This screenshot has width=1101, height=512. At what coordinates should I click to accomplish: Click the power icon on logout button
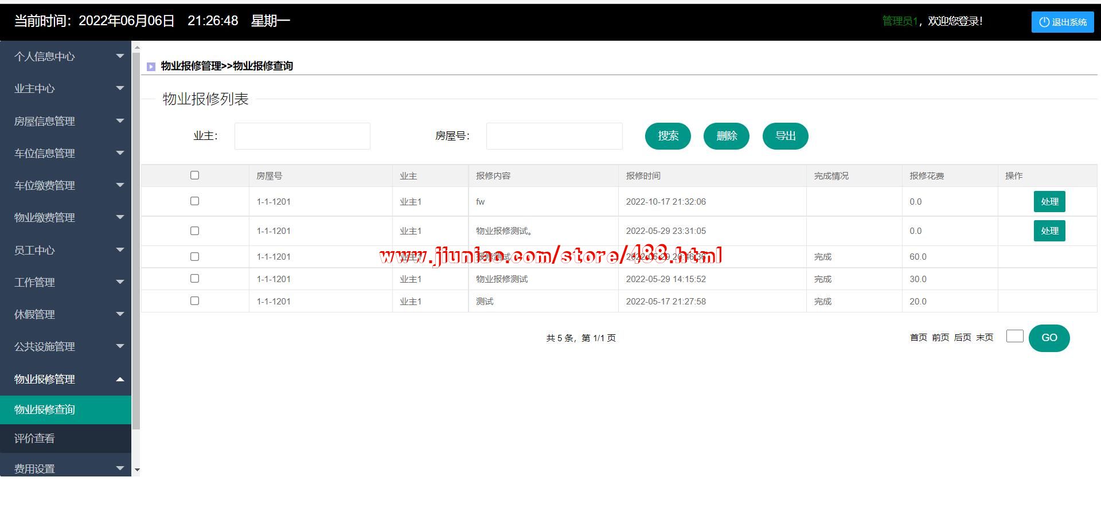(1044, 22)
